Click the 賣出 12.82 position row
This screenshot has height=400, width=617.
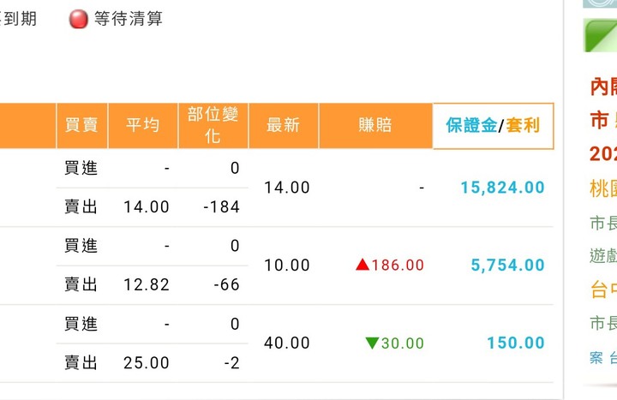pos(153,284)
